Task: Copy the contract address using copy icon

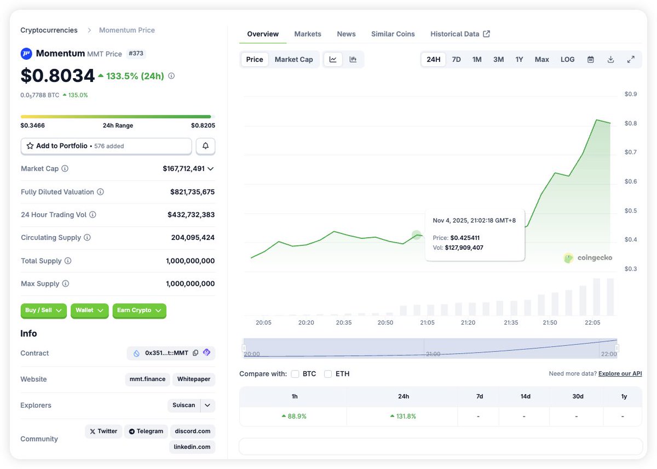Action: tap(195, 353)
